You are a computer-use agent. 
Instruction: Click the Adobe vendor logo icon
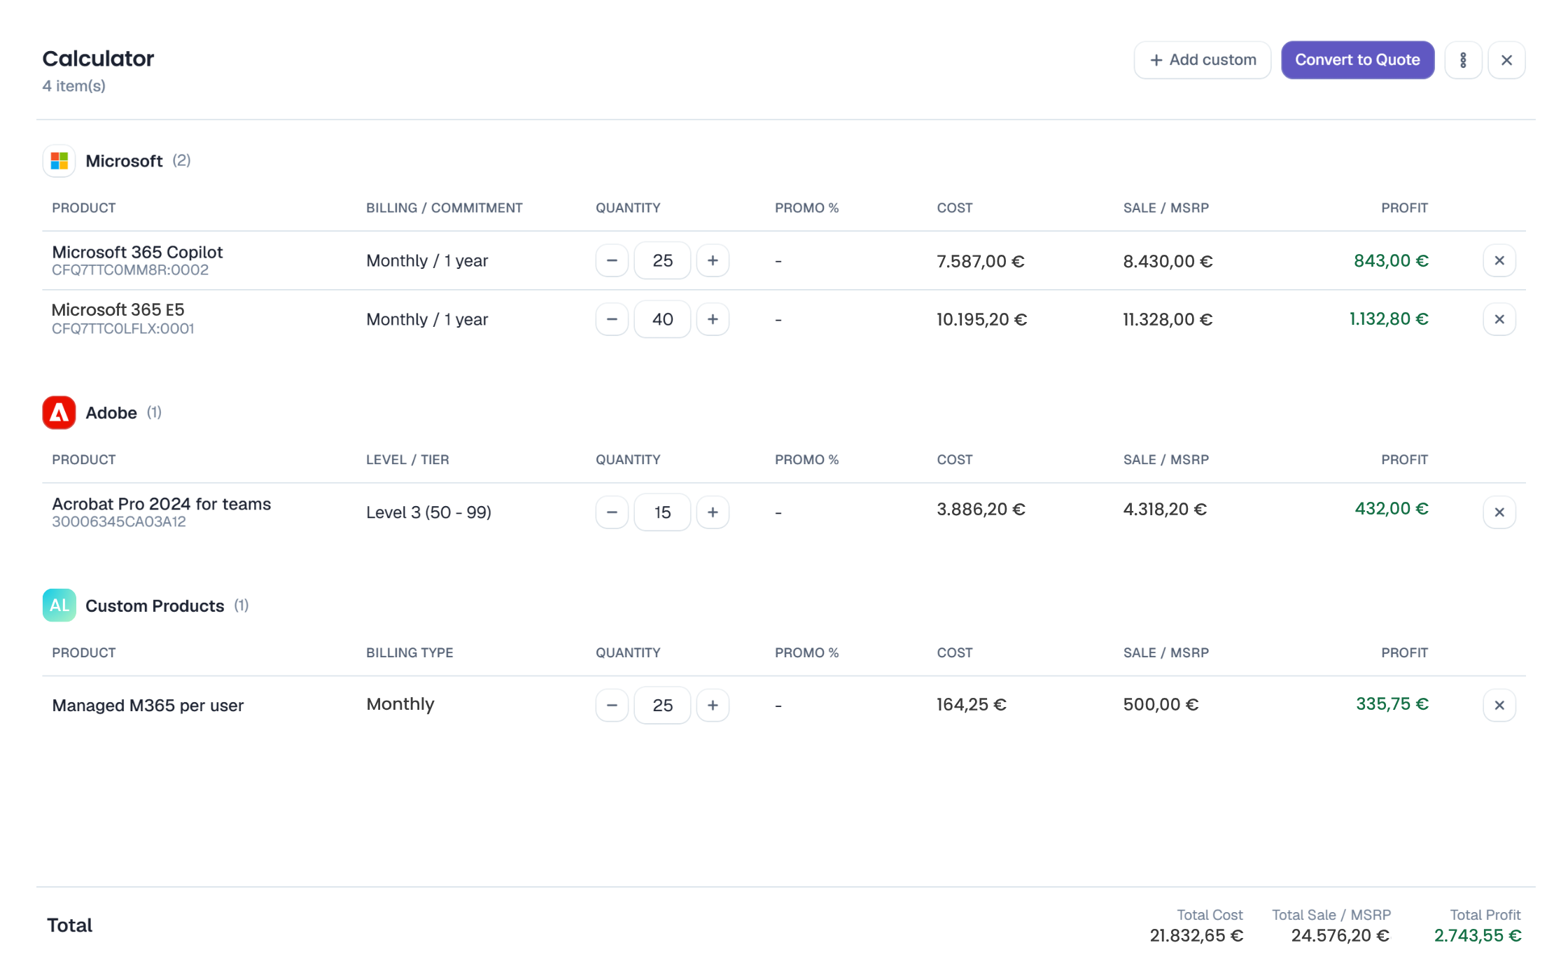pyautogui.click(x=59, y=413)
